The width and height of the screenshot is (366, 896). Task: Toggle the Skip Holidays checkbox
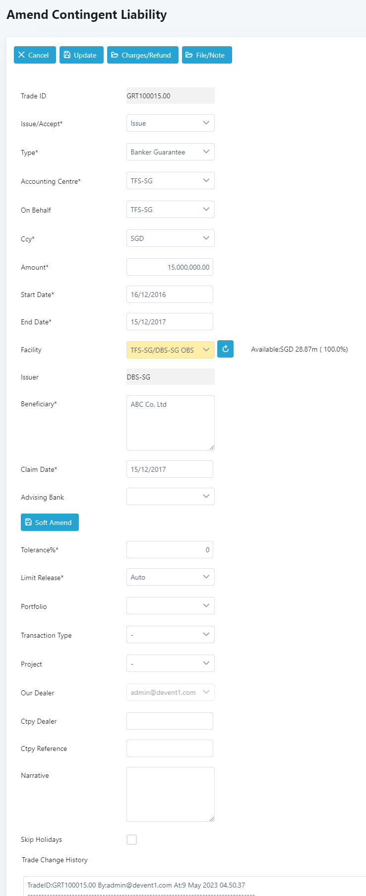[131, 839]
